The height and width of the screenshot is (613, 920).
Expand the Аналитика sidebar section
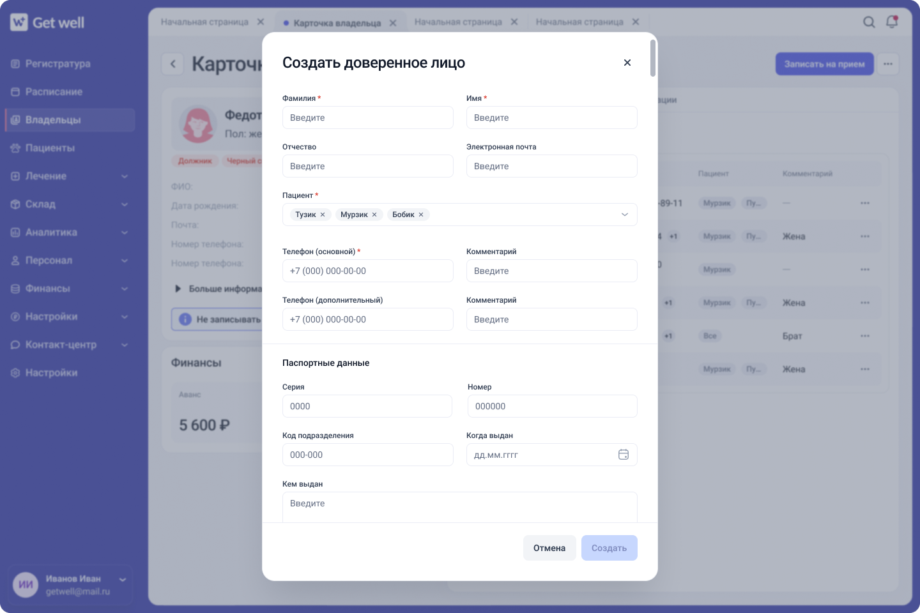pos(70,232)
